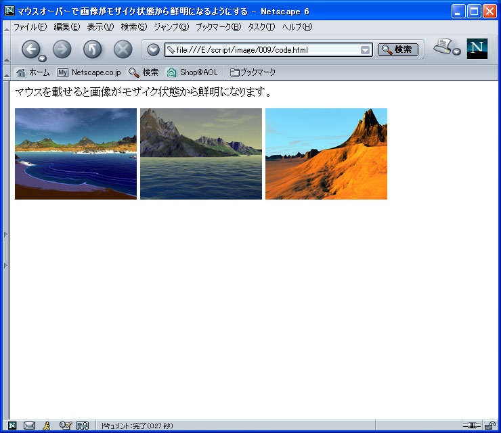Expand the URL history dropdown arrow
This screenshot has height=433, width=501.
[365, 50]
